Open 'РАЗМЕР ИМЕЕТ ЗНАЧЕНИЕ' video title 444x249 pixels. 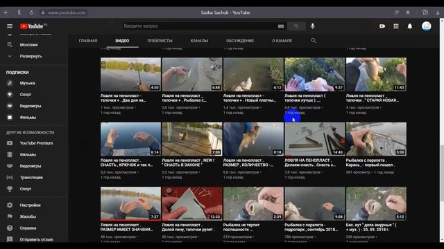(x=126, y=228)
